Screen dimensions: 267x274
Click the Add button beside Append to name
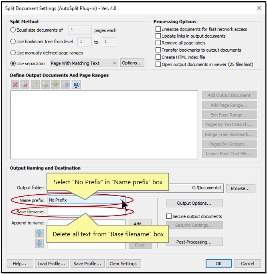tap(140, 223)
